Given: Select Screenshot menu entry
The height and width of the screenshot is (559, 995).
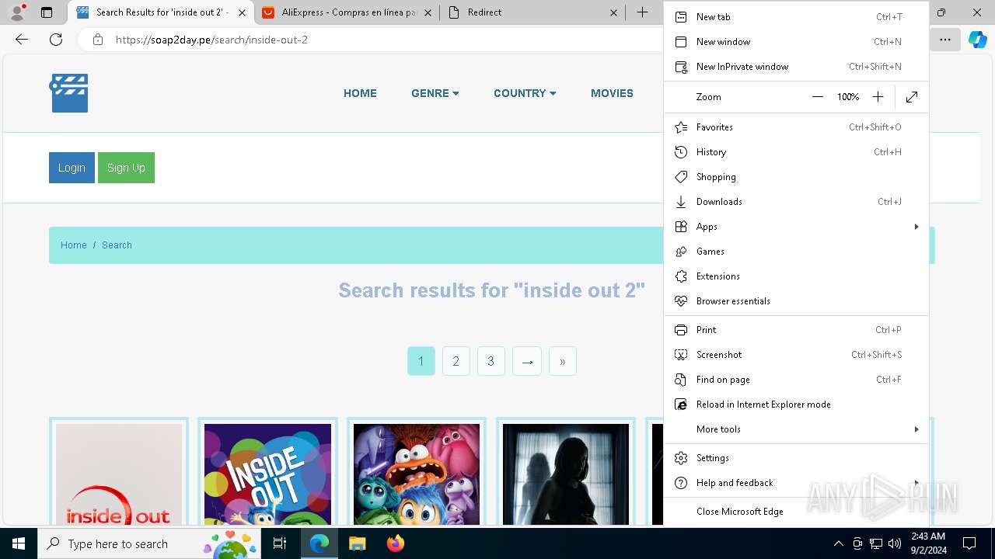Looking at the screenshot, I should pyautogui.click(x=796, y=355).
